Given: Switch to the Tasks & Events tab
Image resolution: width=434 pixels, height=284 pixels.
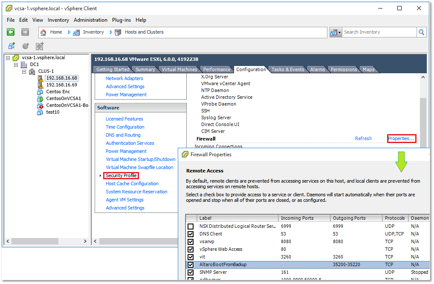Looking at the screenshot, I should coord(288,69).
